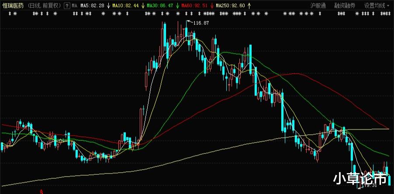The image size is (394, 194).
Task: Select the yellow MA10:82.44 value
Action: point(125,6)
